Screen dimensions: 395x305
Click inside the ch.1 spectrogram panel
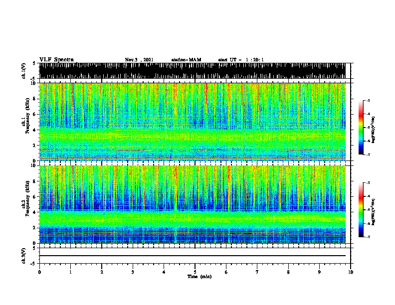click(192, 122)
